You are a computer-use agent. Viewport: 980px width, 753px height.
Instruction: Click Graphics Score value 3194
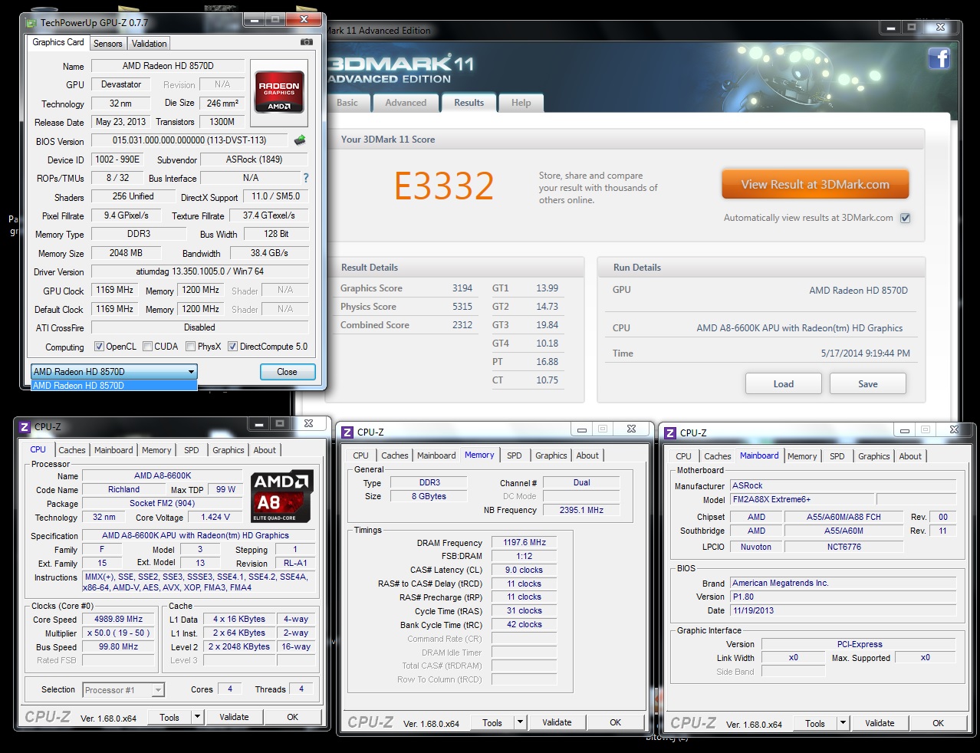[462, 288]
